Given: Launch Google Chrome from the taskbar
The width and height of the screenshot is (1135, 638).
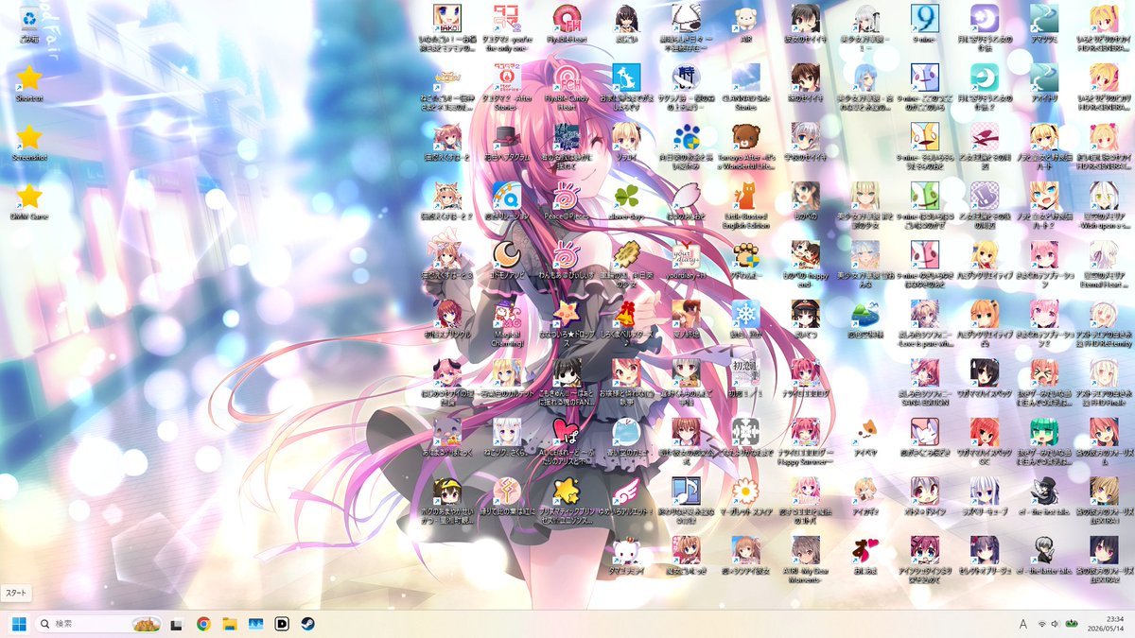Looking at the screenshot, I should (x=202, y=624).
